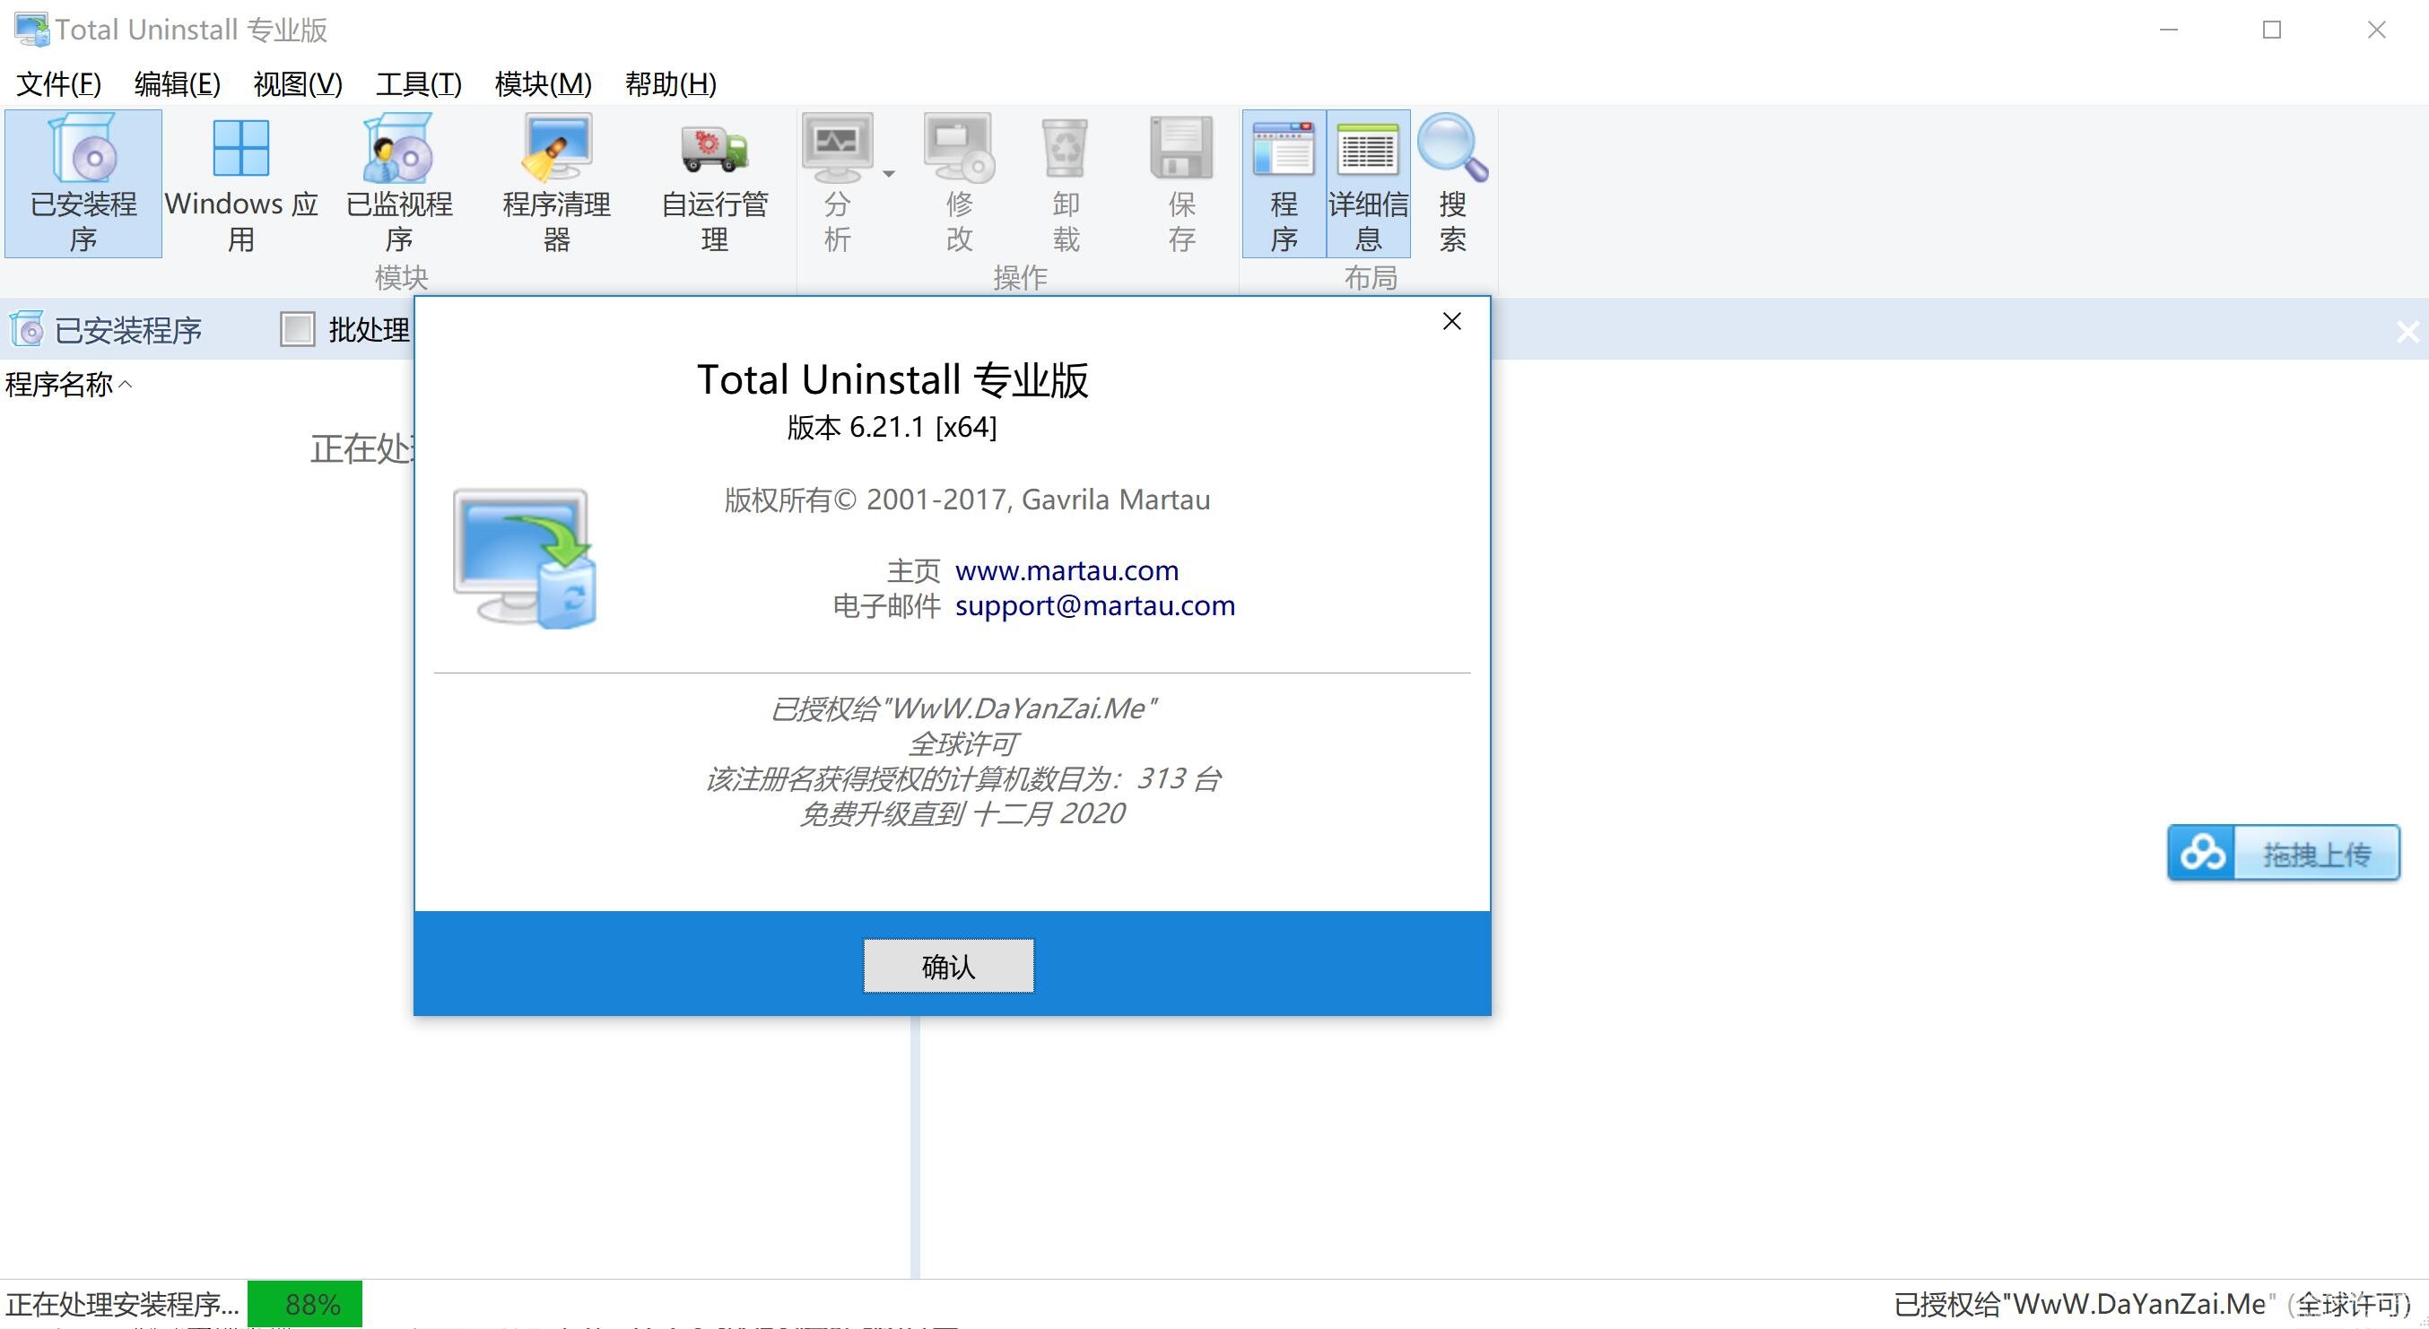The image size is (2429, 1329).
Task: Maximize the Total Uninstall window
Action: click(2272, 30)
